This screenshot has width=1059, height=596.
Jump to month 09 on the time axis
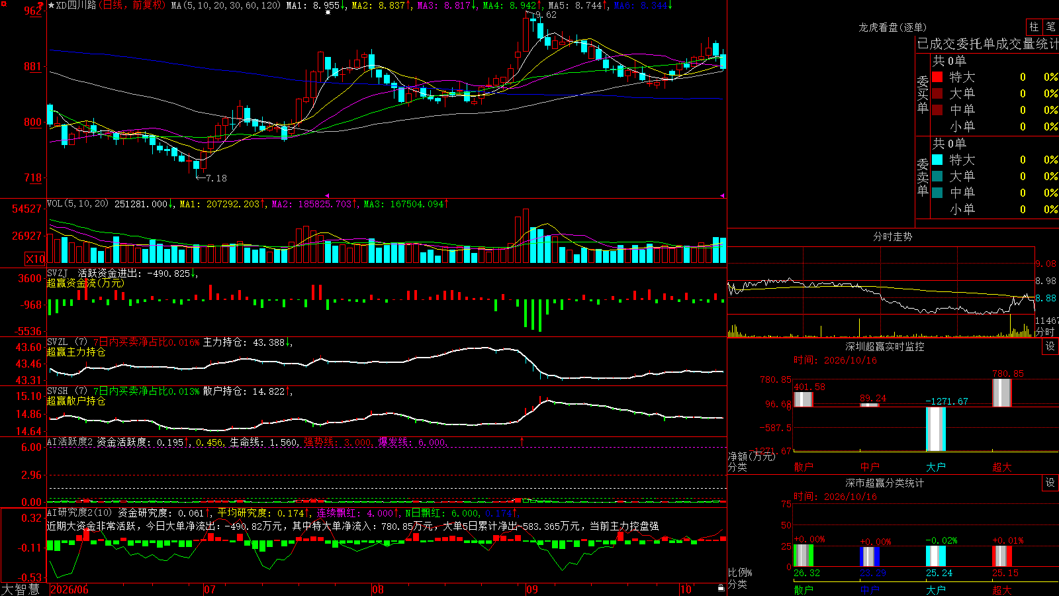coord(532,589)
